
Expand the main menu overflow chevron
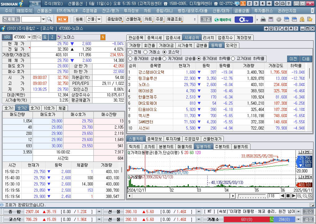pos(312,11)
